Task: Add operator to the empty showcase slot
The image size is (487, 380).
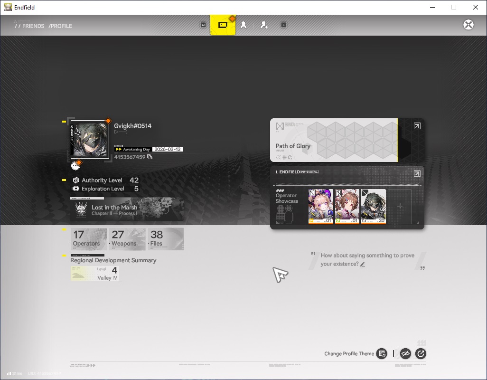Action: (400, 206)
